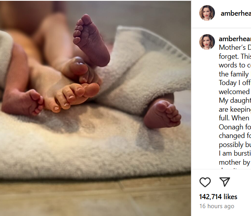Click the avatar beside the caption

click(x=207, y=42)
